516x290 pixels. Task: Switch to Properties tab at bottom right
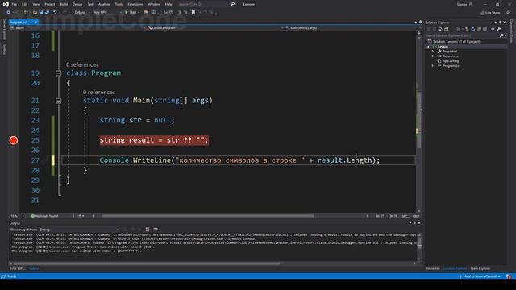(432, 268)
